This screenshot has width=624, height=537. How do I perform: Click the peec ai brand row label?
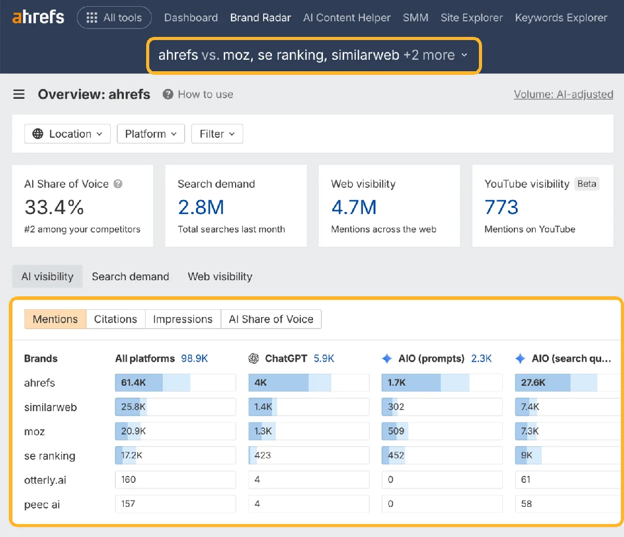click(x=42, y=504)
